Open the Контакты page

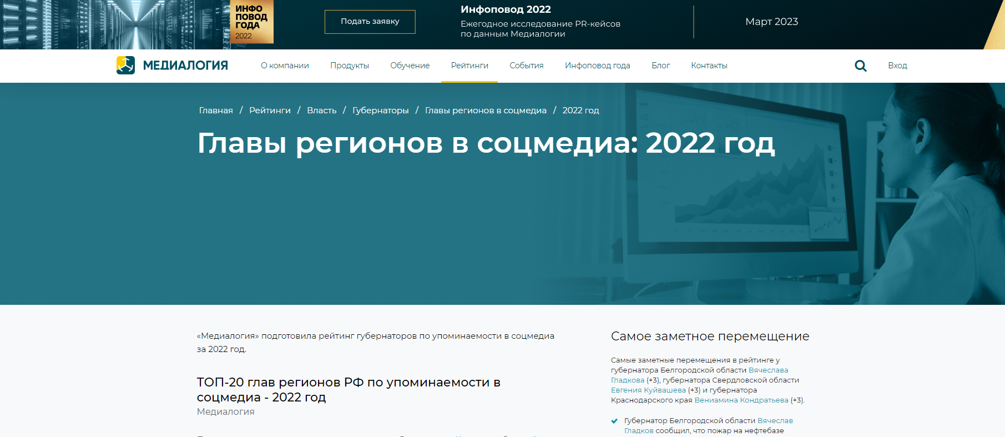click(x=709, y=66)
